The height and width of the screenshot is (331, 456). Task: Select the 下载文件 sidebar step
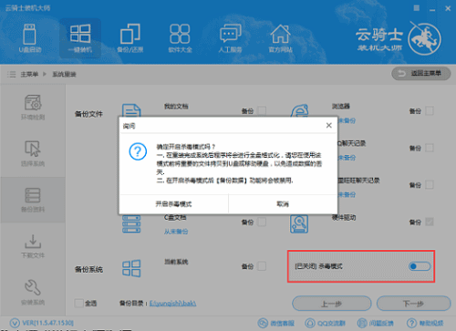(x=33, y=245)
